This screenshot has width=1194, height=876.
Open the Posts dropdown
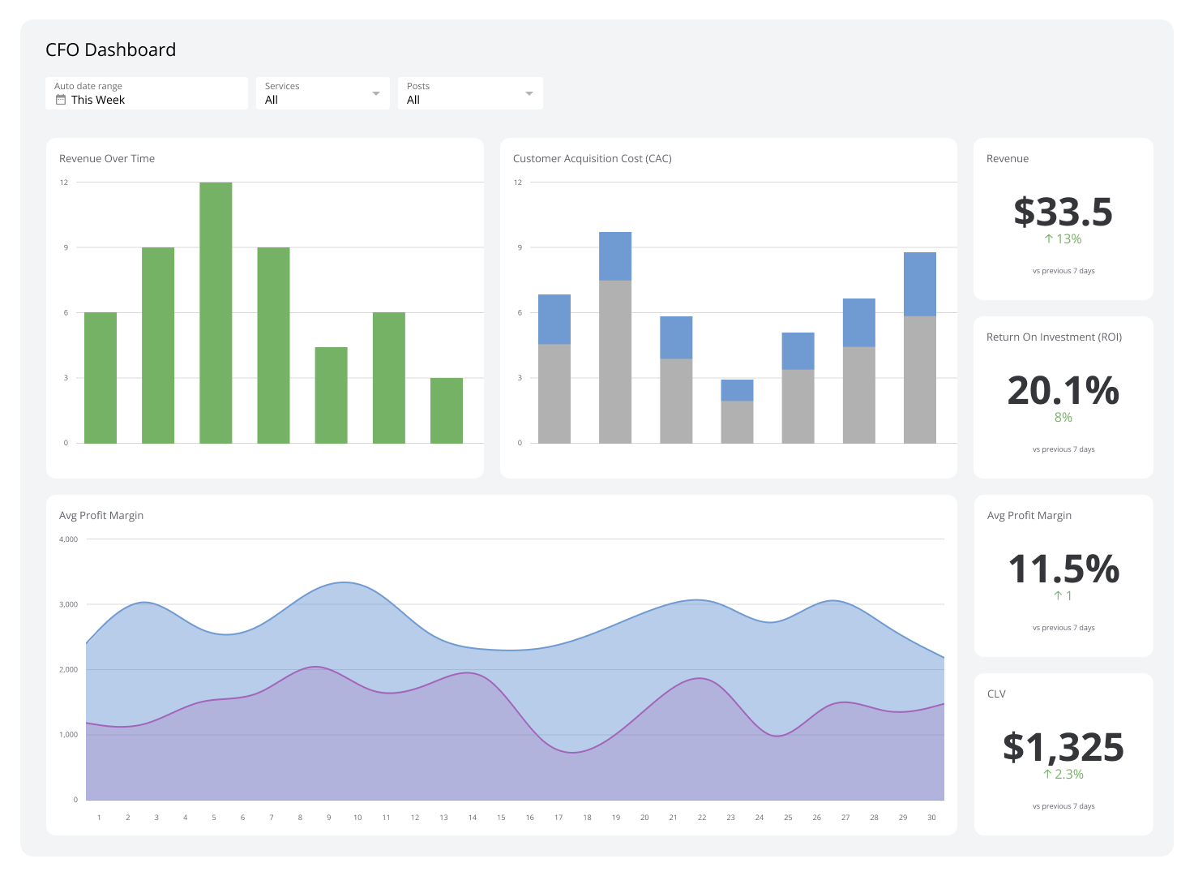coord(469,92)
